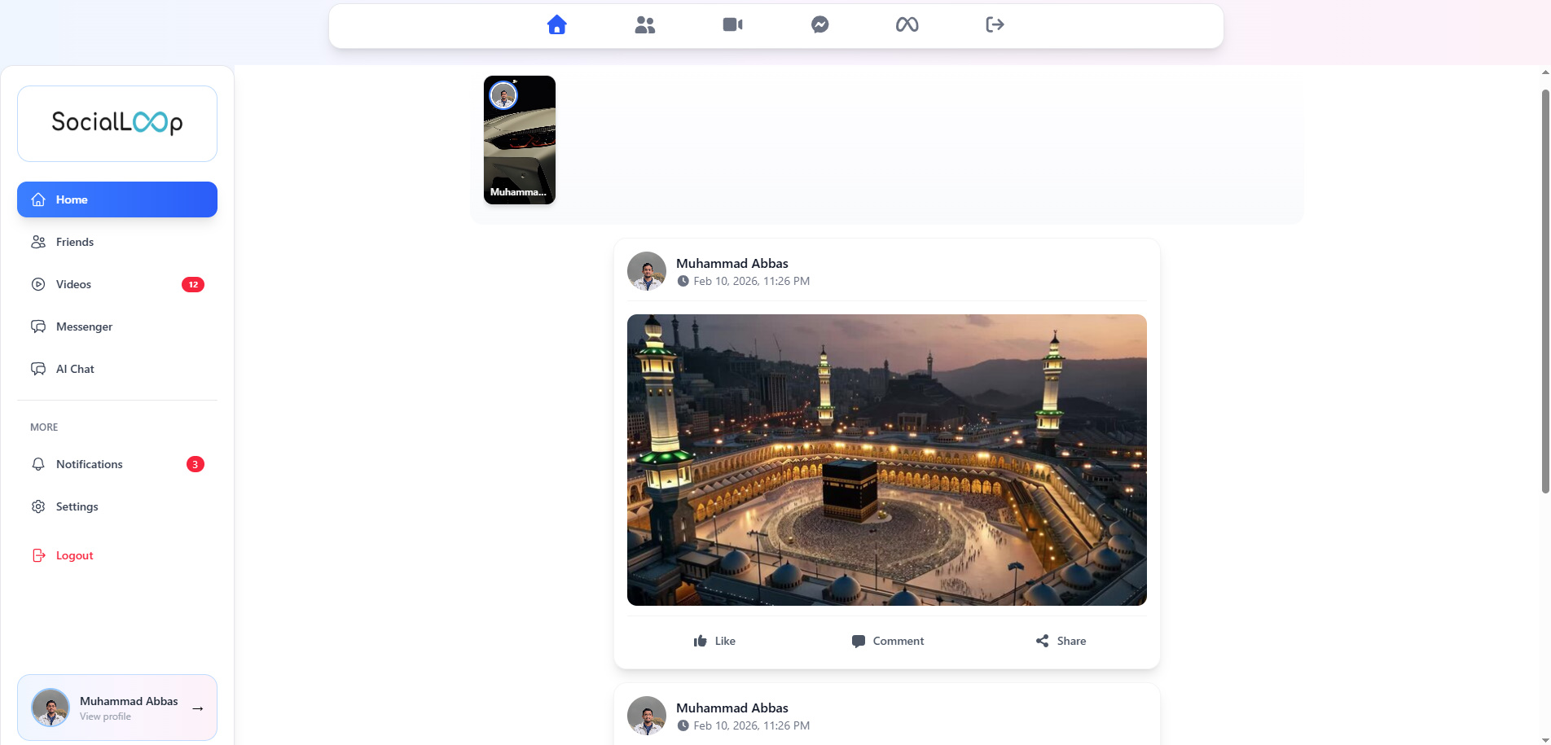Image resolution: width=1551 pixels, height=745 pixels.
Task: Expand the Muhammad Abbas View profile card arrow
Action: point(197,708)
